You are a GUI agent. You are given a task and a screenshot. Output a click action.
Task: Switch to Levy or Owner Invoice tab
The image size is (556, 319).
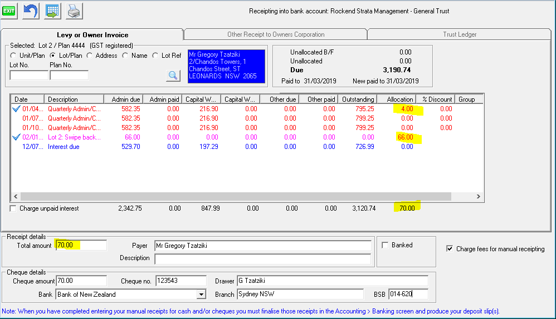pos(92,34)
